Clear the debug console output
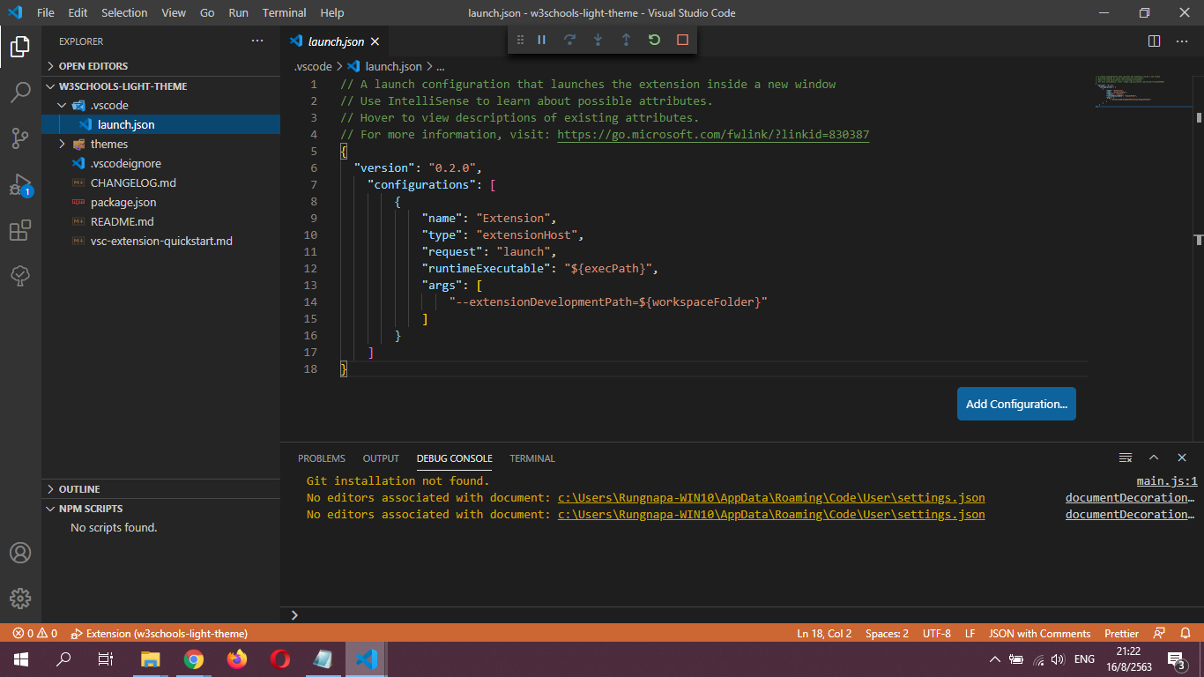1204x677 pixels. [x=1126, y=458]
